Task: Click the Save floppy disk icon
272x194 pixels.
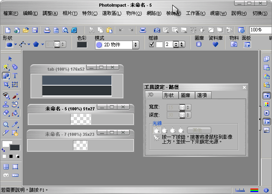Action: coord(35,30)
